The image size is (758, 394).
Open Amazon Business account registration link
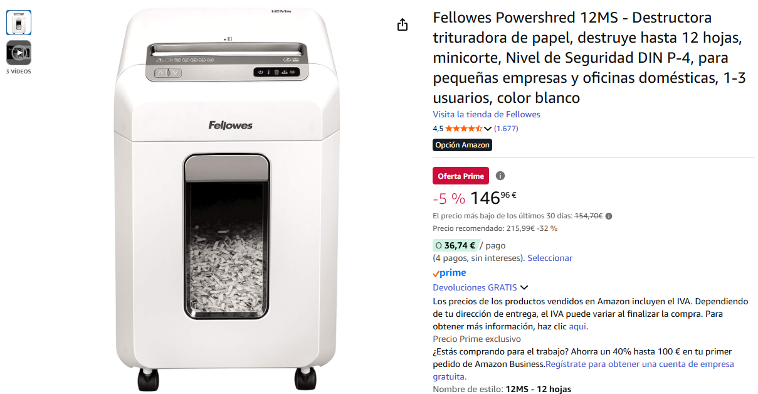click(x=583, y=370)
